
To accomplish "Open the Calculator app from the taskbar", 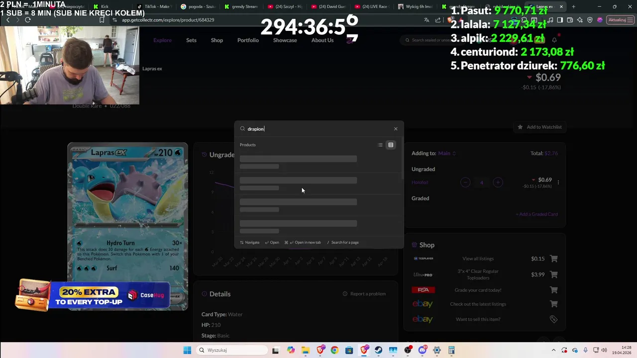I will (452, 350).
